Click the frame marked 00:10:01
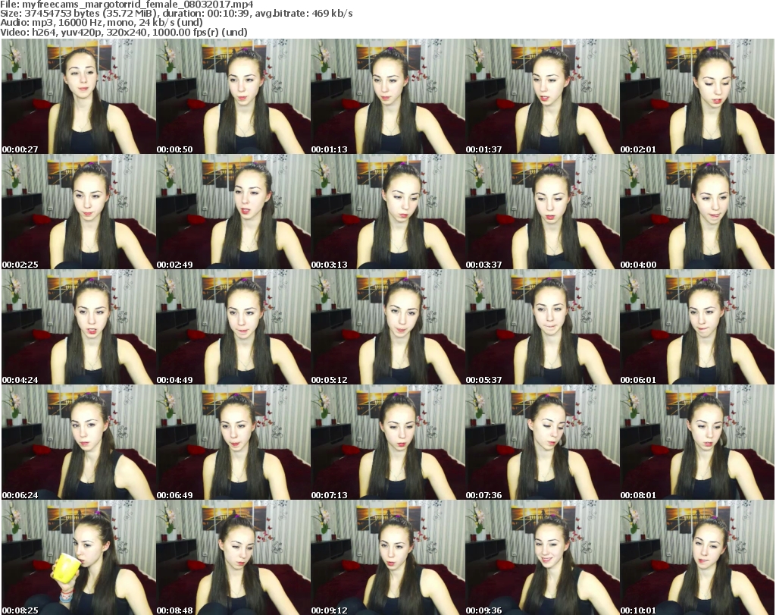 [697, 557]
